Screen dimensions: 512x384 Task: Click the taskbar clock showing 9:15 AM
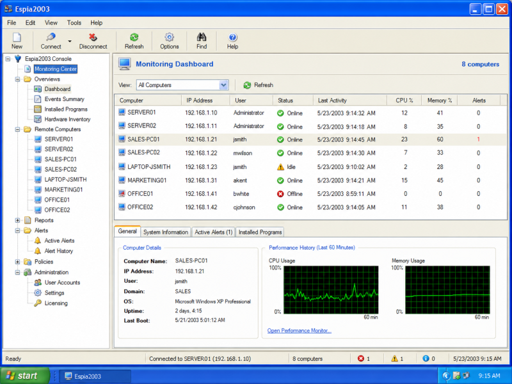489,376
